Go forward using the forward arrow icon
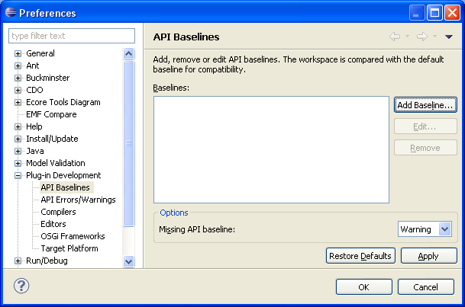The height and width of the screenshot is (307, 465). (x=422, y=37)
